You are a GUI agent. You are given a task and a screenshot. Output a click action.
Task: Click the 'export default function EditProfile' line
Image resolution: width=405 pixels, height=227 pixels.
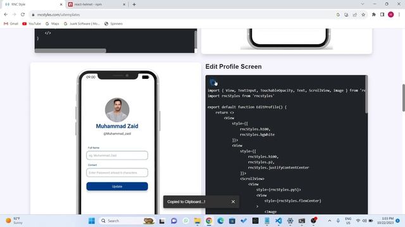pos(247,107)
